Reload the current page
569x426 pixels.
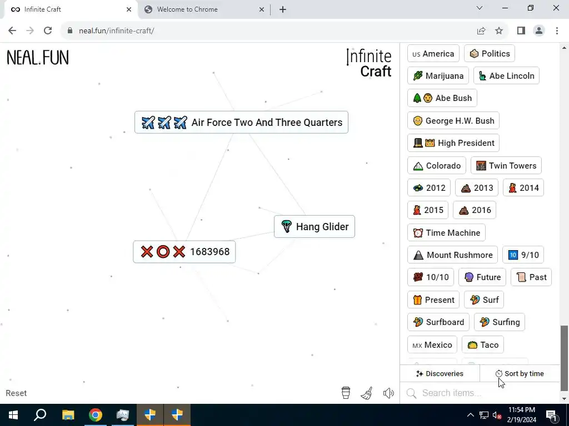48,31
